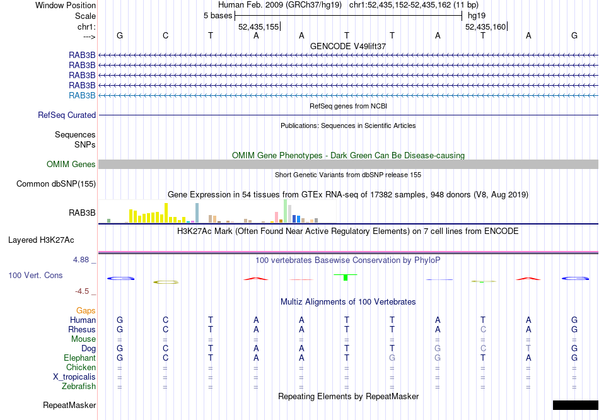Select the Dog alignment row label
This screenshot has height=420, width=599.
click(x=88, y=349)
